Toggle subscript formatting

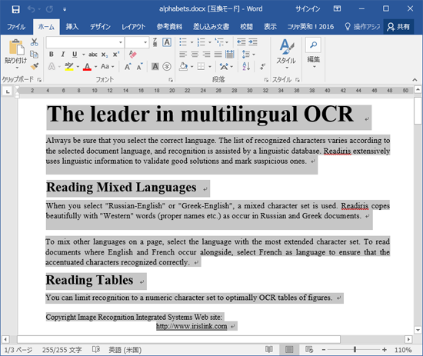tap(105, 55)
